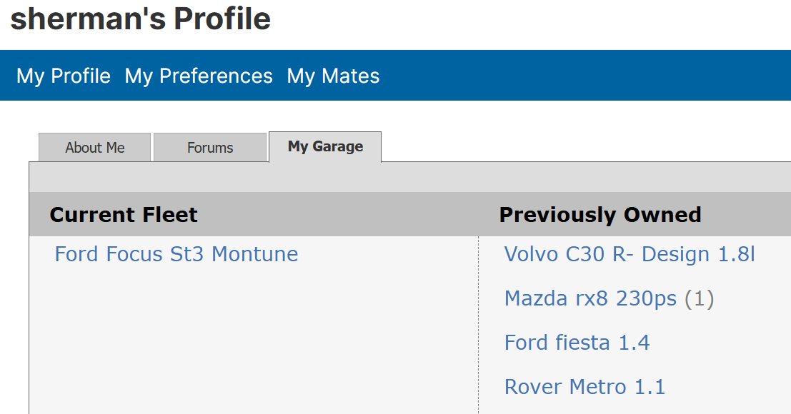Click the (1) count beside Mazda rx8

[700, 298]
